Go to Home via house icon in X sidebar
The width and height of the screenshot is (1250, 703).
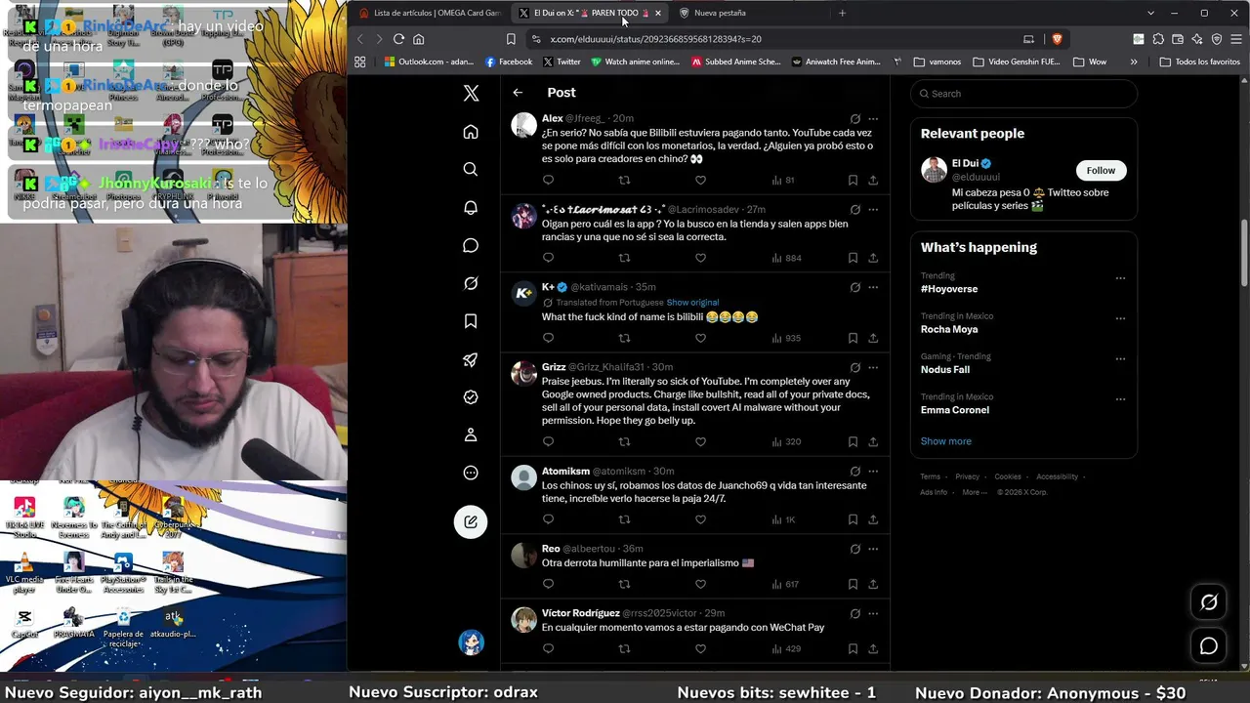(x=471, y=132)
